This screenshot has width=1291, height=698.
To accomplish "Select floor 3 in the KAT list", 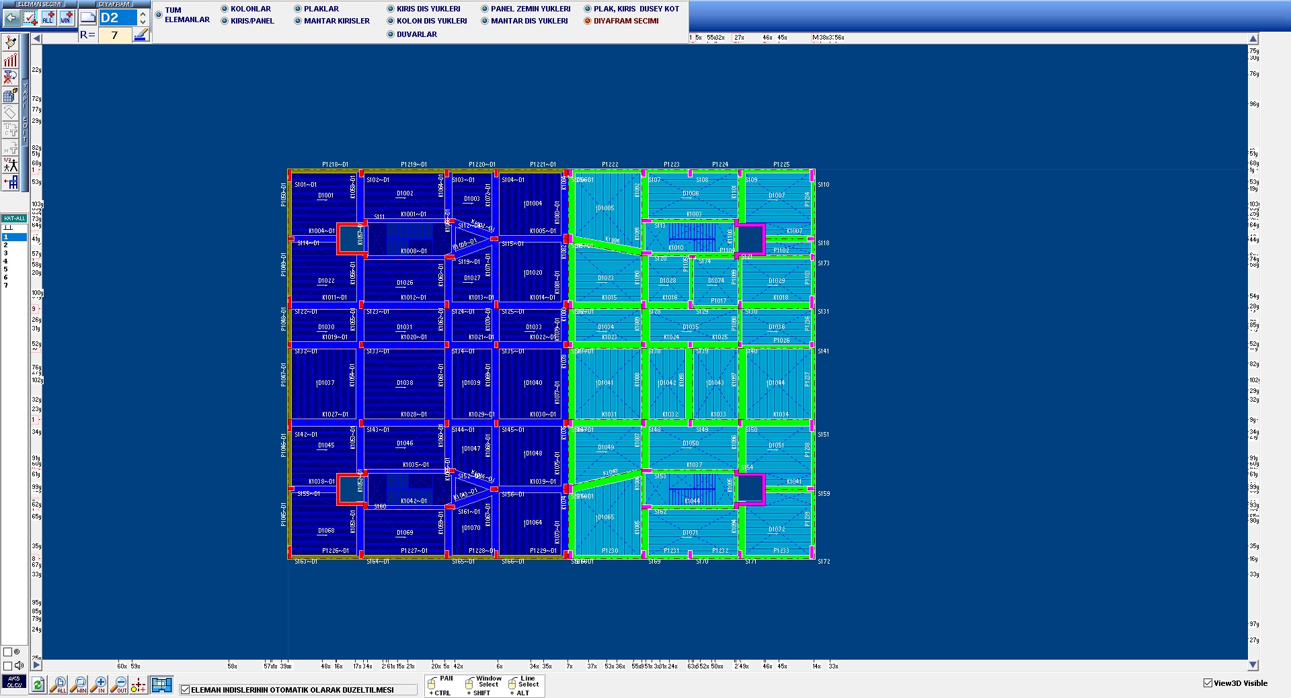I will pyautogui.click(x=6, y=253).
